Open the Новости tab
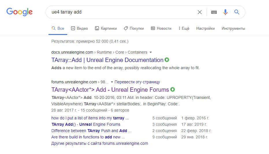 coord(161,29)
